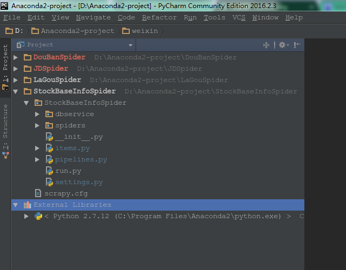The height and width of the screenshot is (270, 346).
Task: Select scrapy.cfg in the tree
Action: 66,194
